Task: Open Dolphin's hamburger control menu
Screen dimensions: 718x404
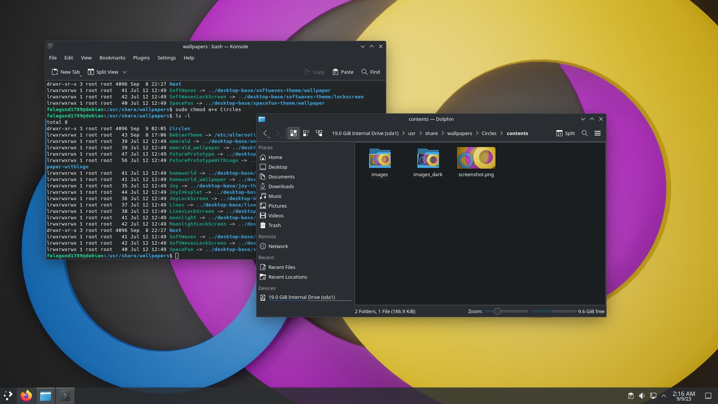Action: pyautogui.click(x=598, y=133)
